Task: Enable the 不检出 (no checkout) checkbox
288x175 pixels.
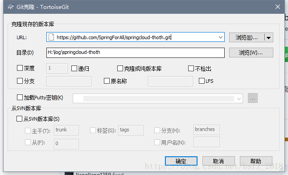Action: pos(191,69)
